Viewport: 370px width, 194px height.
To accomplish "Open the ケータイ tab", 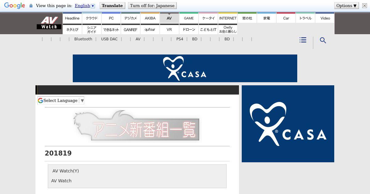I will pyautogui.click(x=208, y=18).
